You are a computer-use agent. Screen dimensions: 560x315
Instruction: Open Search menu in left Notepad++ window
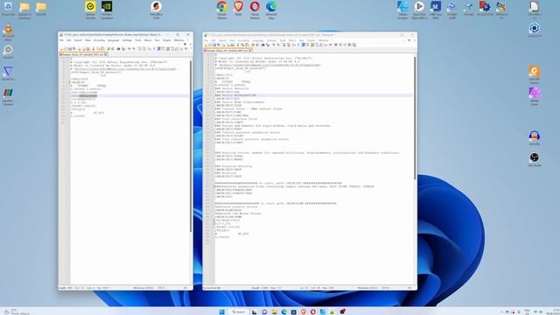(78, 40)
